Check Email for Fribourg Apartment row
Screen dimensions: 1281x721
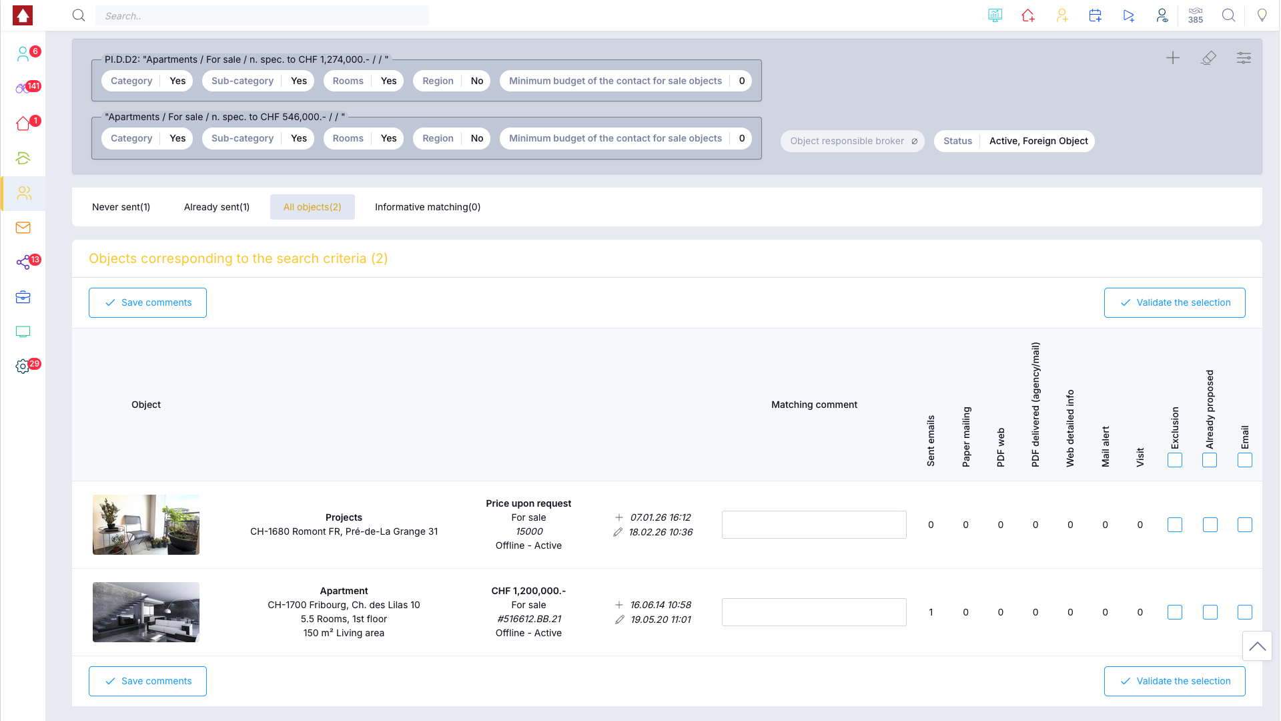1245,612
